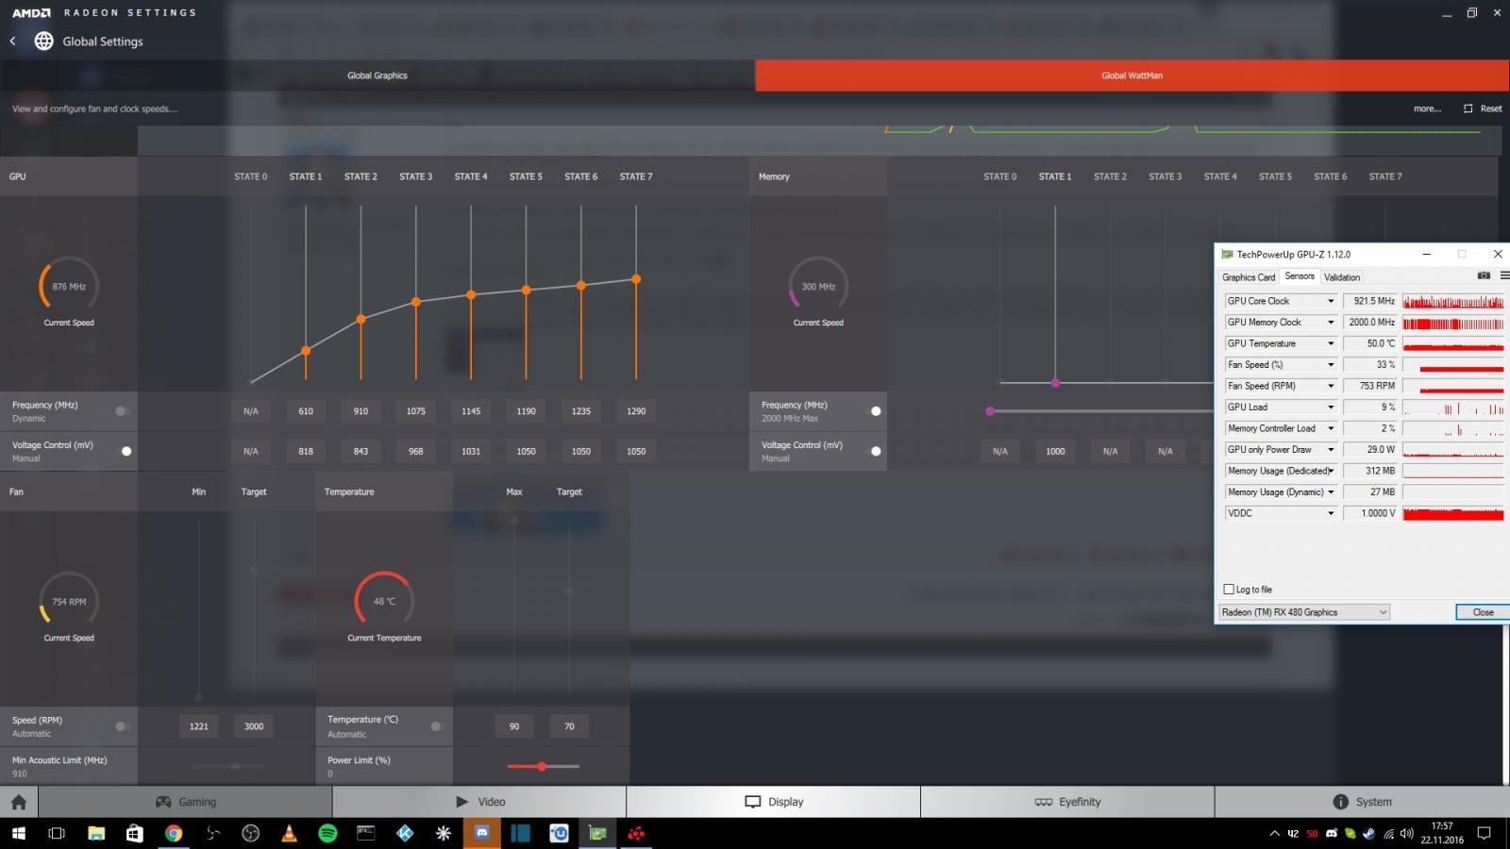Viewport: 1510px width, 849px height.
Task: Select the Global WattMan tab
Action: point(1132,75)
